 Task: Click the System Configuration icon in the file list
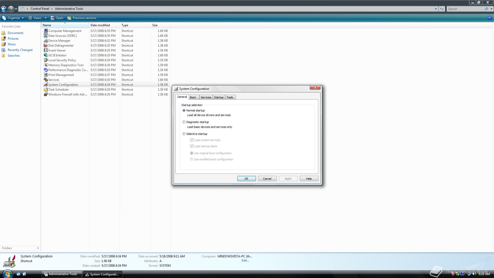pos(46,84)
